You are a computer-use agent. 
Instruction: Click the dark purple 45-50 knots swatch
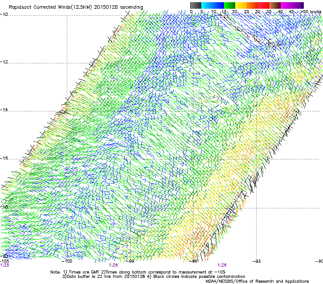tap(298, 5)
